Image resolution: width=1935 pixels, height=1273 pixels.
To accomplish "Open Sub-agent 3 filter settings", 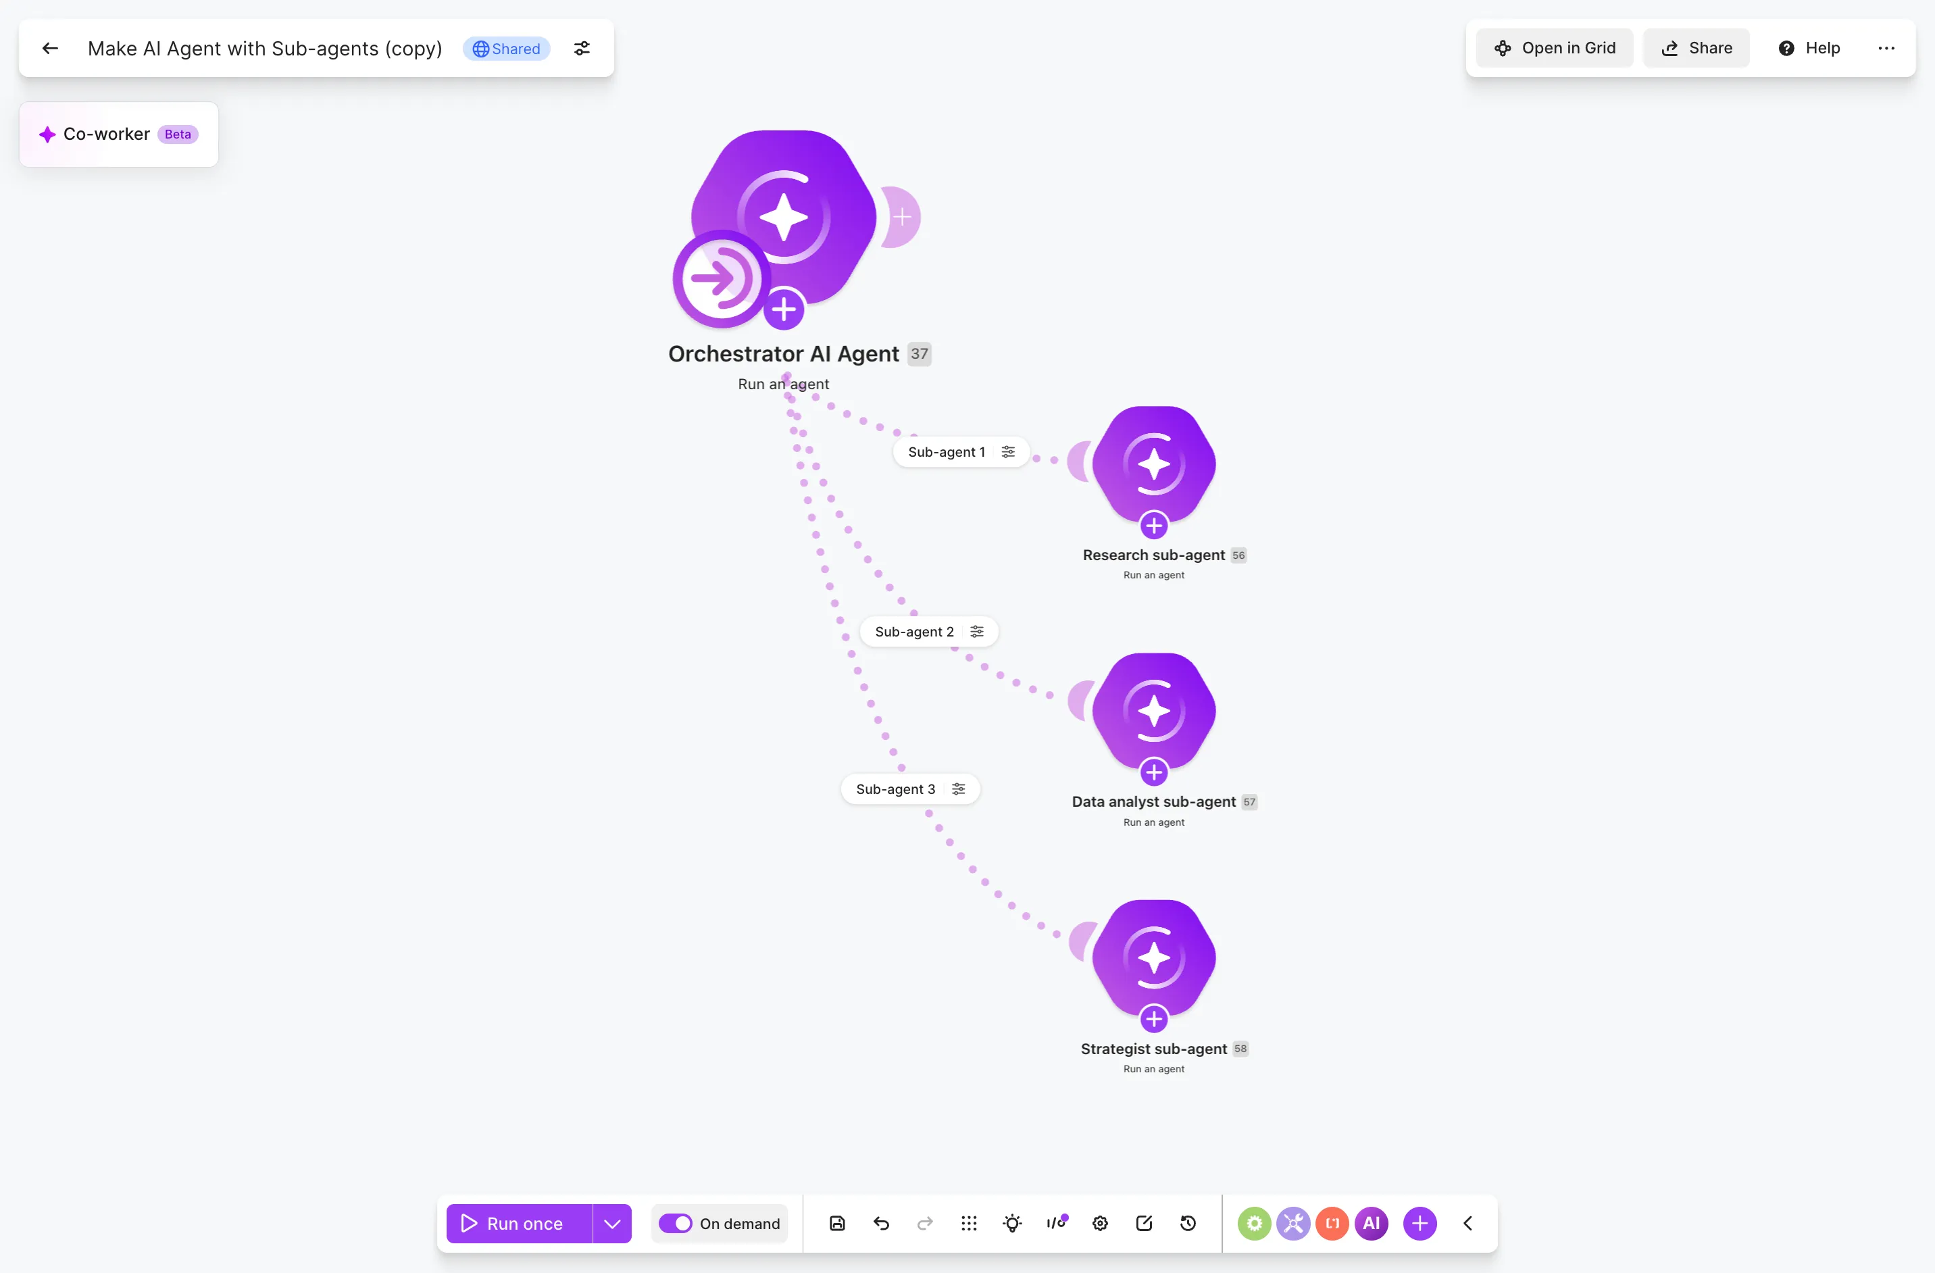I will click(959, 789).
